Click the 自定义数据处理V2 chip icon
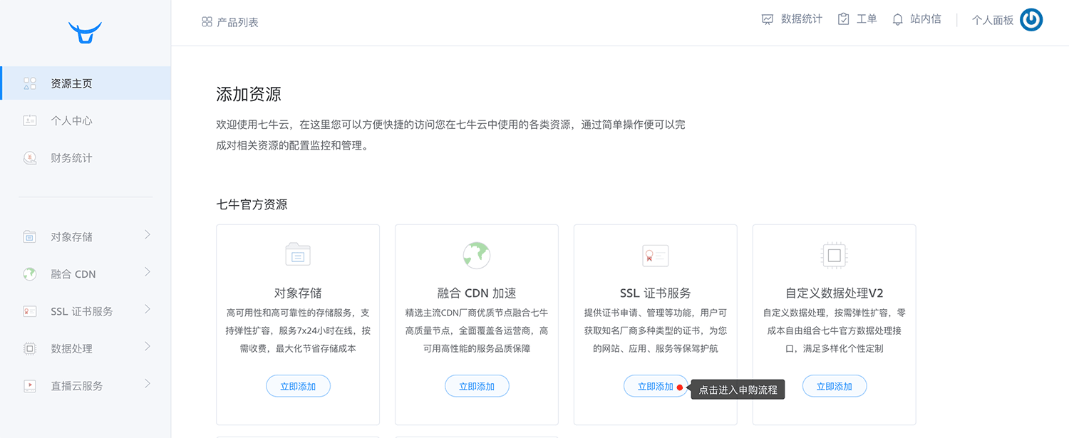1069x438 pixels. 834,254
